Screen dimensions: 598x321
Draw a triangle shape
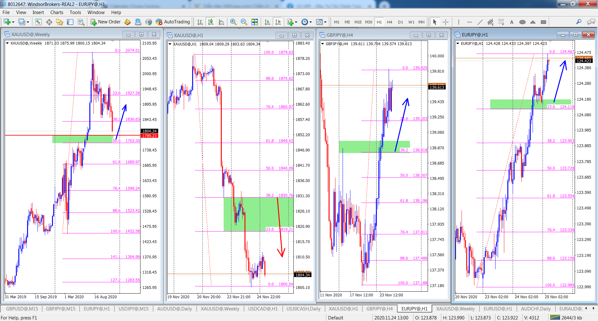[x=533, y=22]
